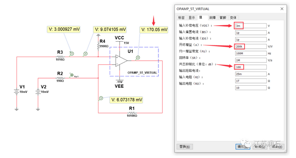
Task: Click the '回转率（SR）' label
Action: click(190, 58)
